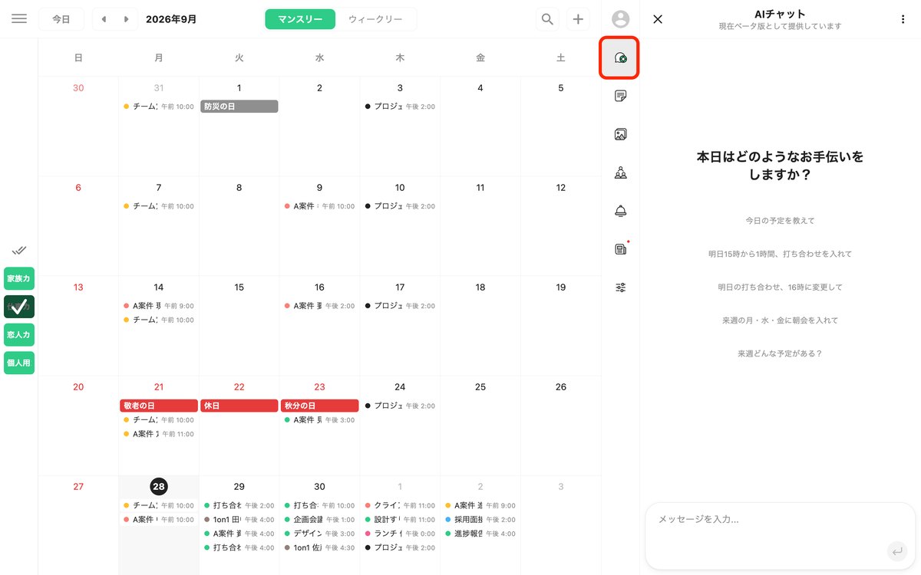Open the デザイン 午後 3:00 event
The image size is (921, 575).
319,534
